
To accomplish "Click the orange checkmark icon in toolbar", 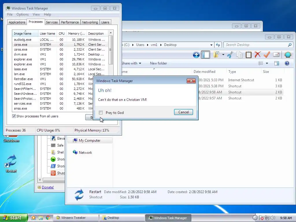I will coord(267,55).
